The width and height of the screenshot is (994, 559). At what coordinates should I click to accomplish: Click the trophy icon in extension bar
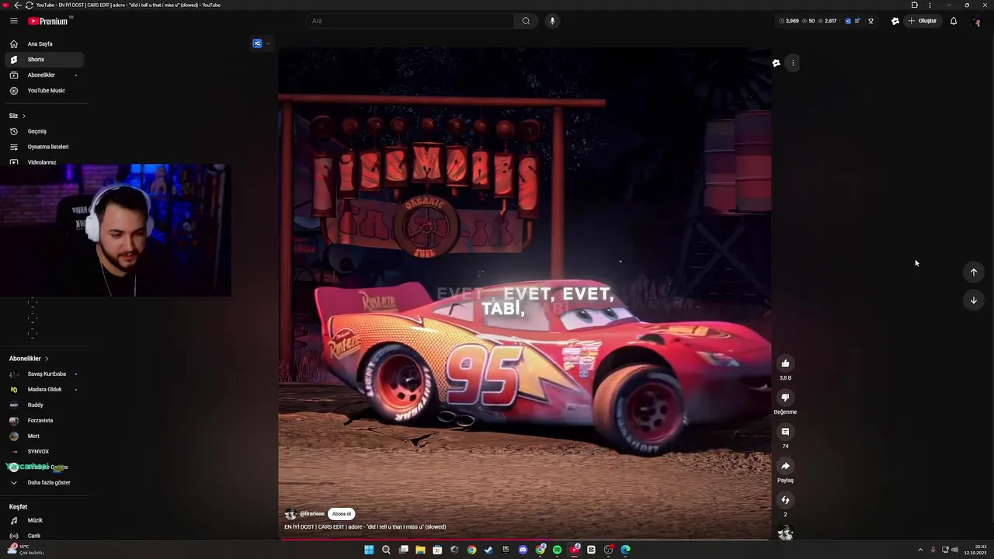(871, 21)
